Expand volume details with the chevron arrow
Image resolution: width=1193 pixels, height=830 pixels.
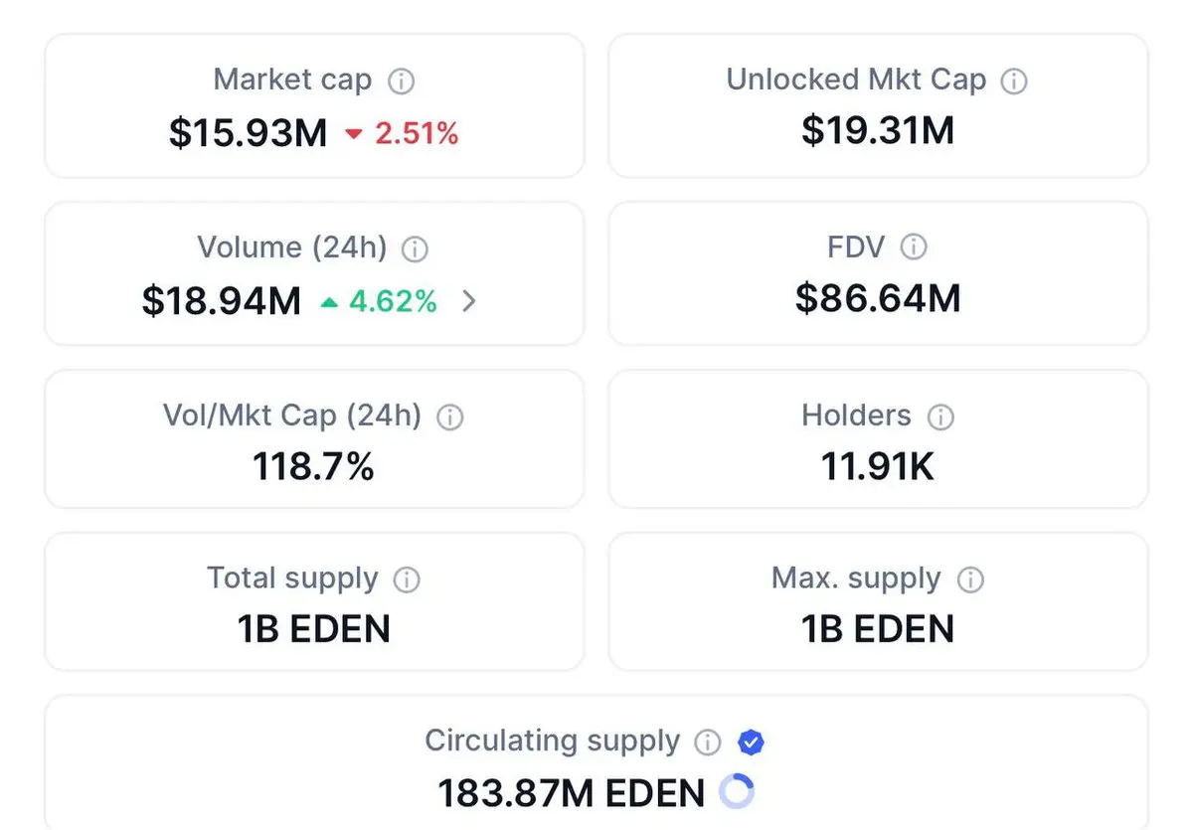470,301
